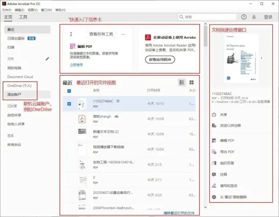This screenshot has width=279, height=217.
Task: Click the 清除最近打开的文件 link
Action: pyautogui.click(x=179, y=213)
